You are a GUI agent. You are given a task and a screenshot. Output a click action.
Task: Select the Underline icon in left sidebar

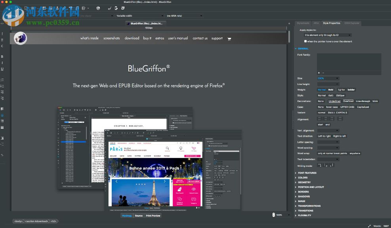point(2,69)
